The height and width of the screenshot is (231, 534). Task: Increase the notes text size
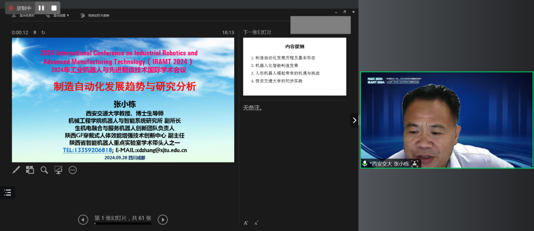pos(246,223)
